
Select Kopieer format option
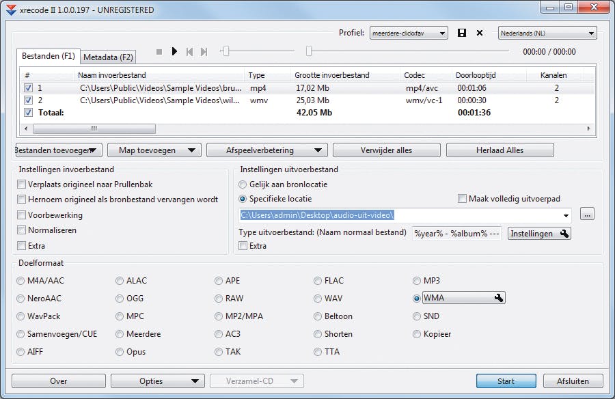coord(417,334)
